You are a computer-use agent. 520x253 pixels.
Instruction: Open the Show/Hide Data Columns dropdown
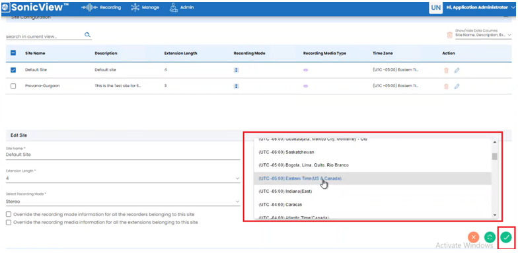[484, 35]
